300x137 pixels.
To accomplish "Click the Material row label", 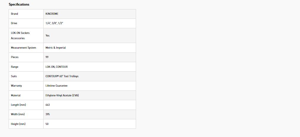I will click(16, 95).
